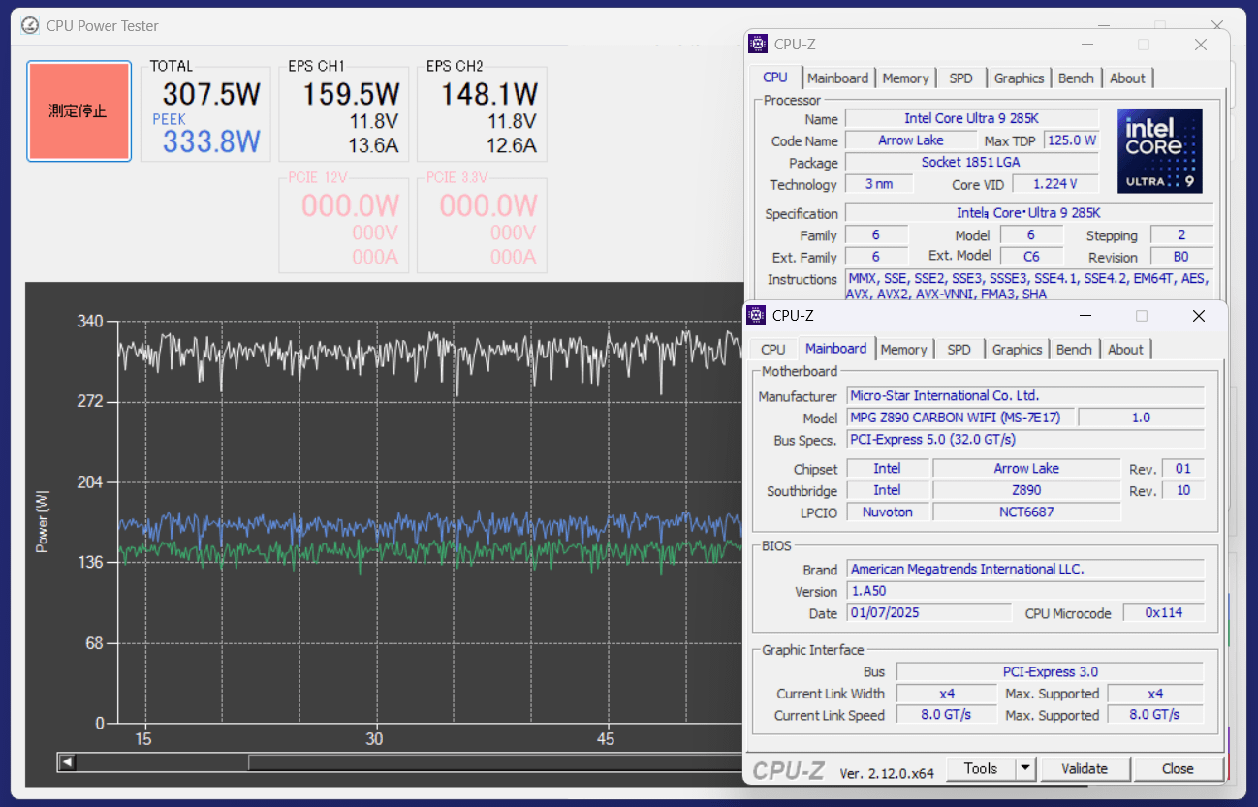Switch to CPU tab in lower CPU-Z window

point(773,350)
